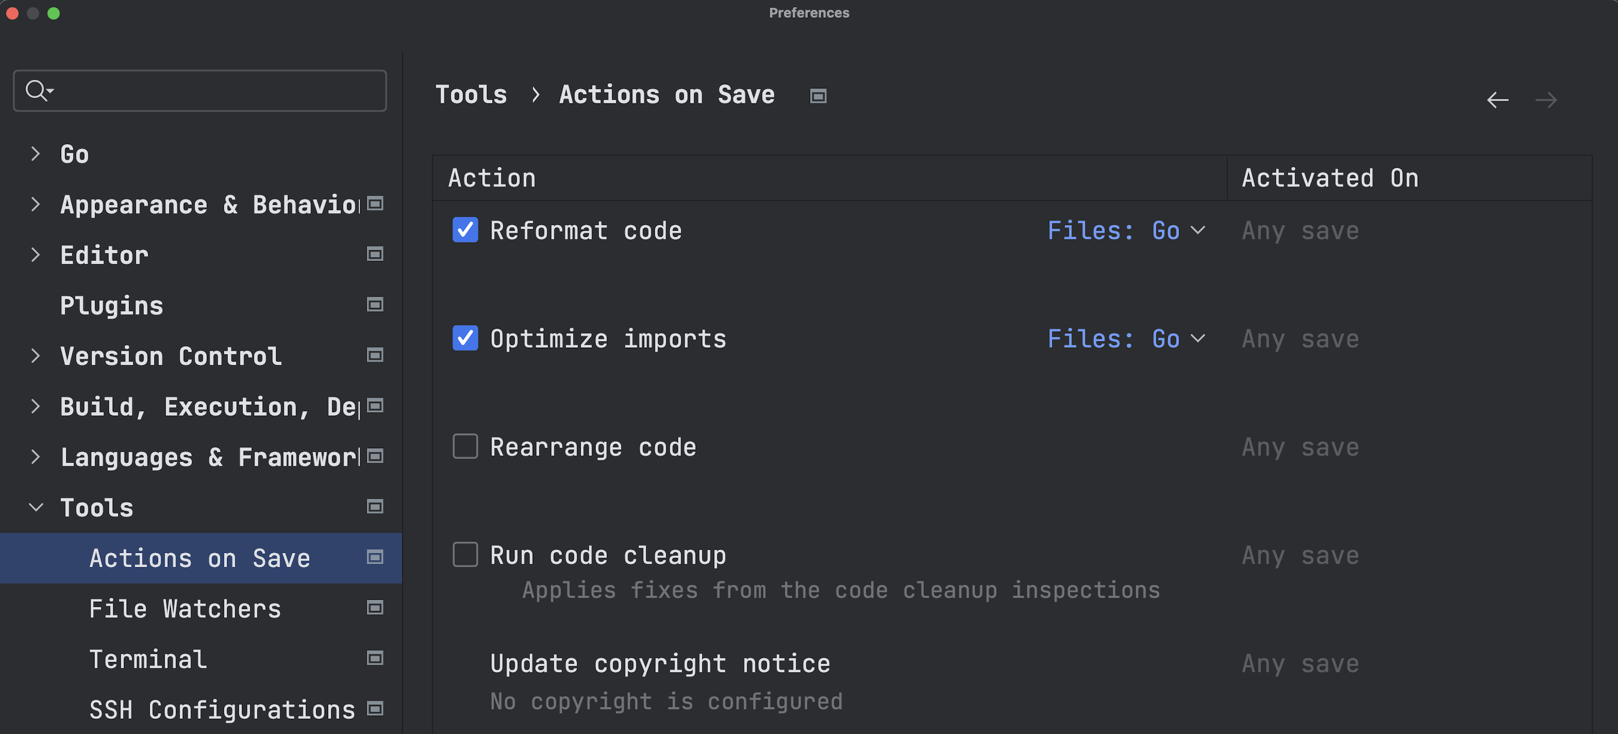The image size is (1618, 734).
Task: Click project icon next to Plugins
Action: coord(375,305)
